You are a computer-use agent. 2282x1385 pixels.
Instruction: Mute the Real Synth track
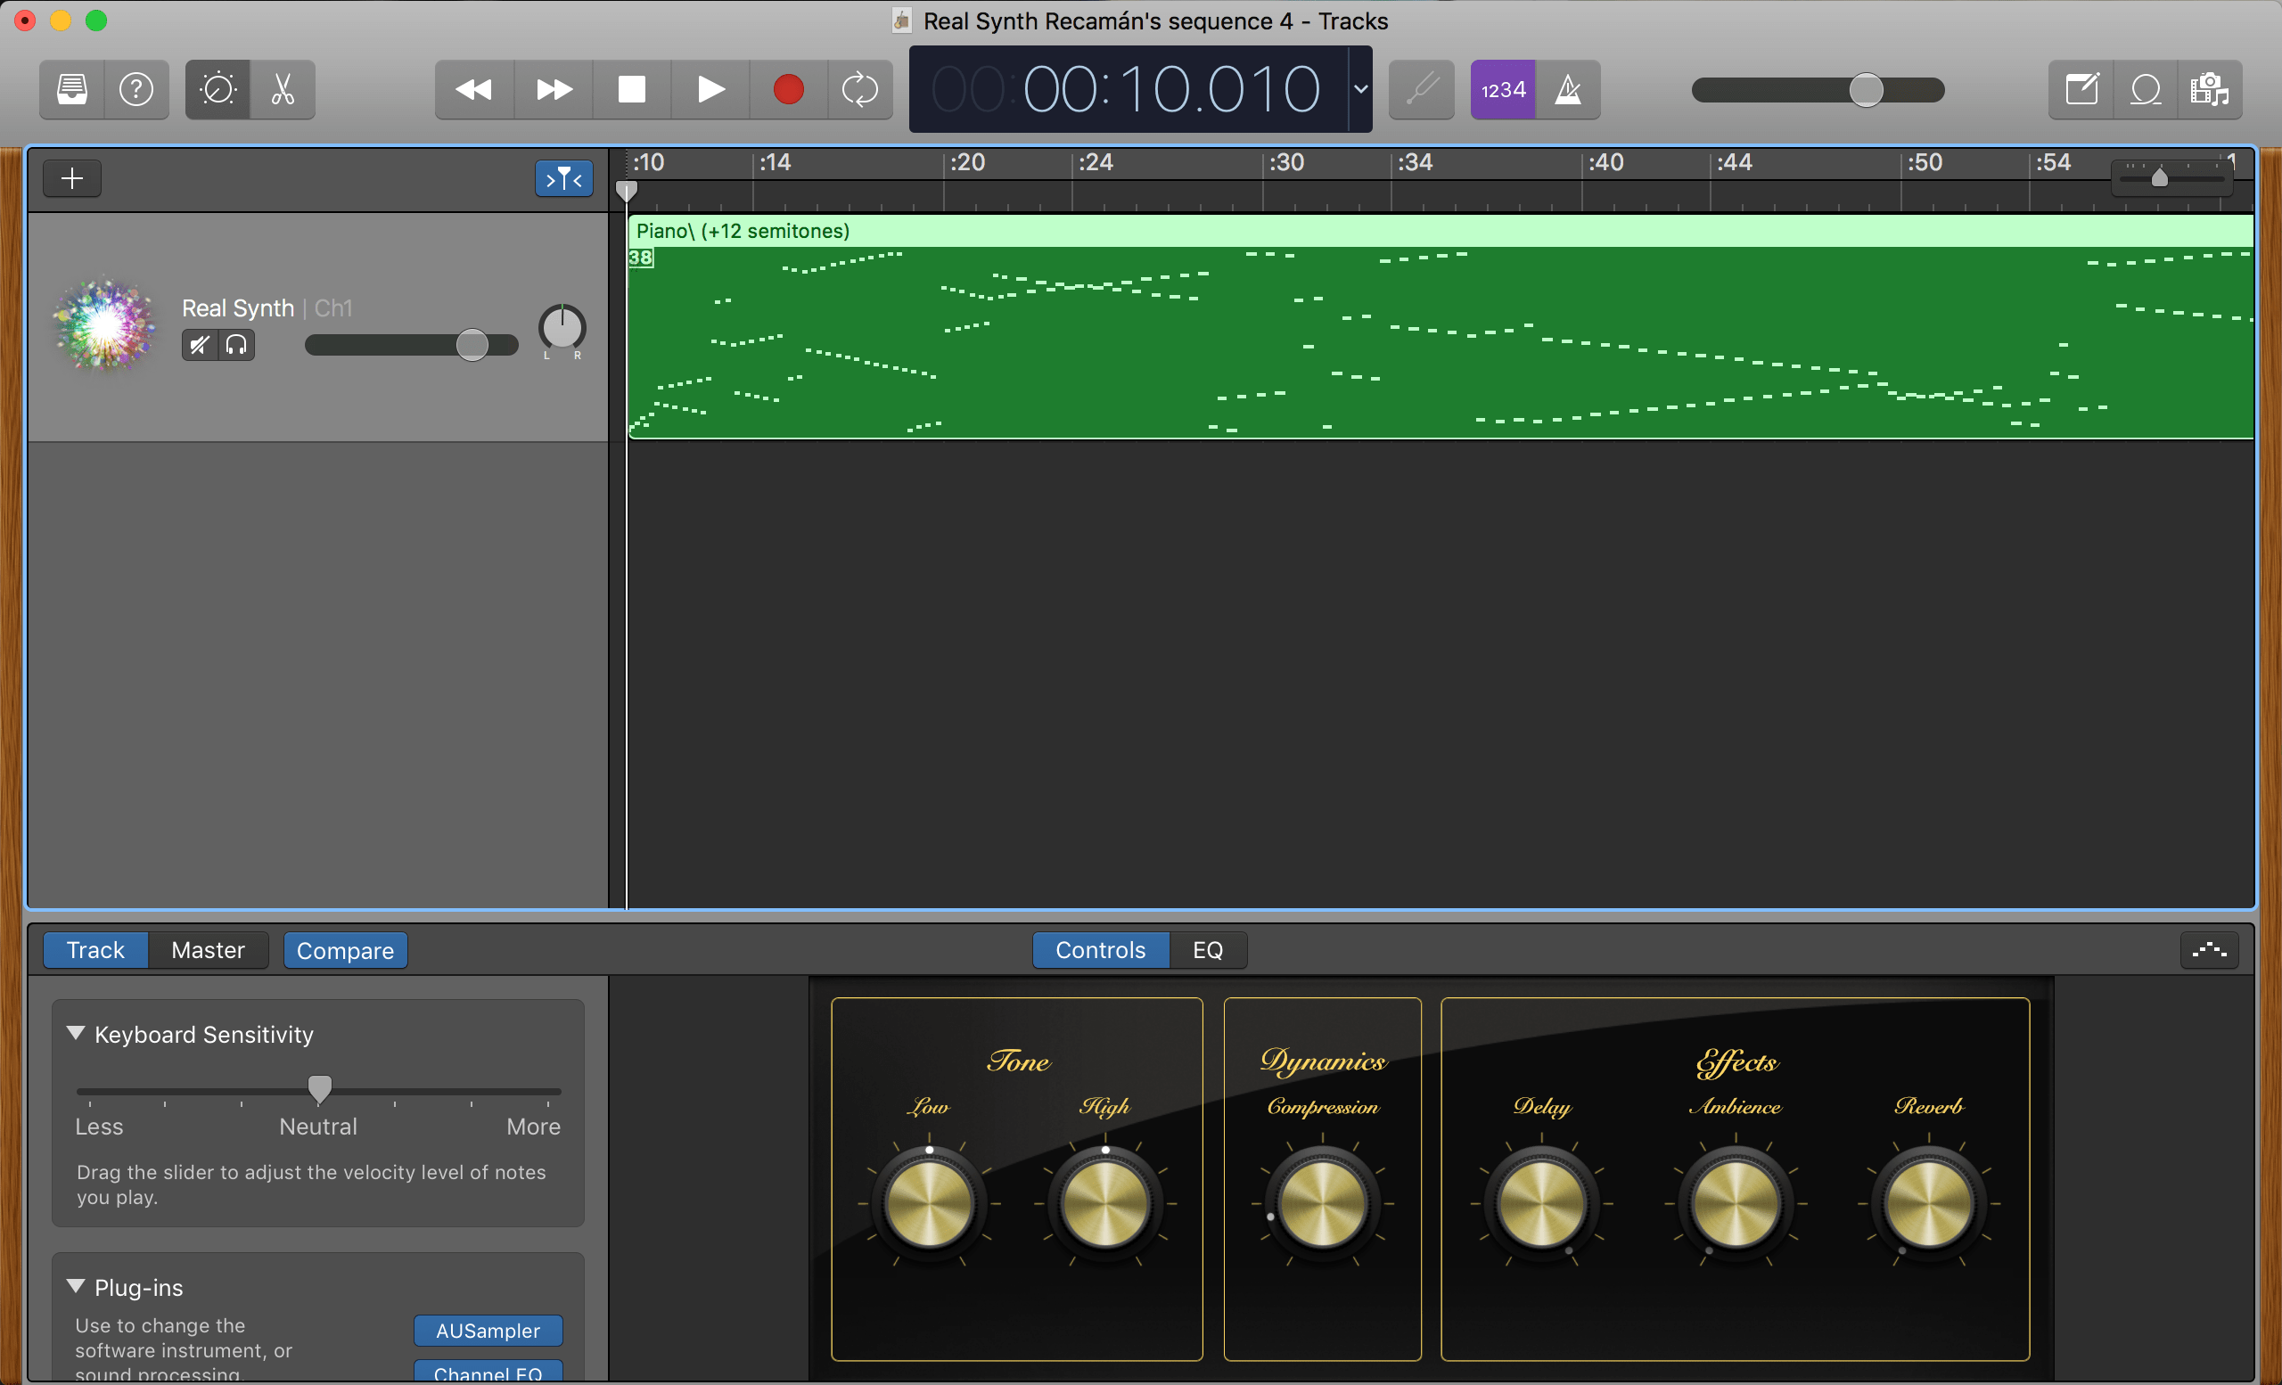[x=199, y=345]
